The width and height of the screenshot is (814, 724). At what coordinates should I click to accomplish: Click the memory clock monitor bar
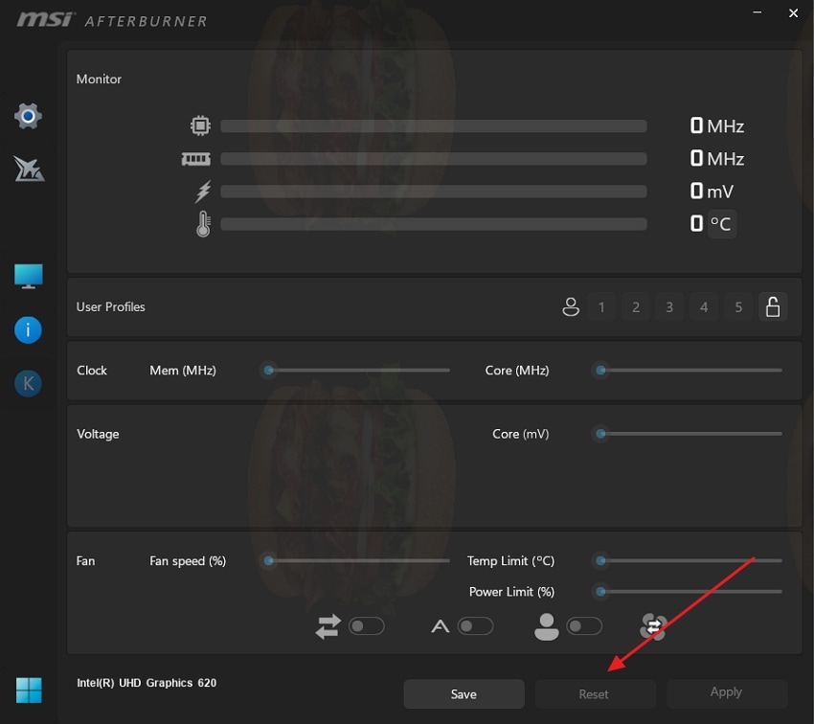[434, 159]
